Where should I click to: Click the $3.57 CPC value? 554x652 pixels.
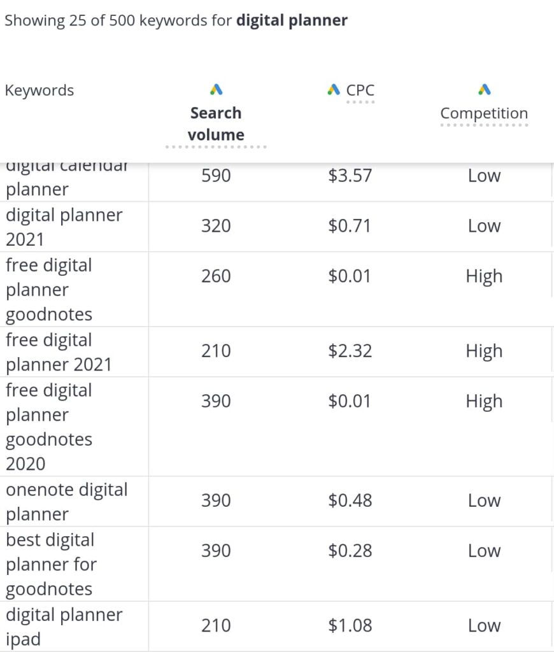click(x=350, y=176)
